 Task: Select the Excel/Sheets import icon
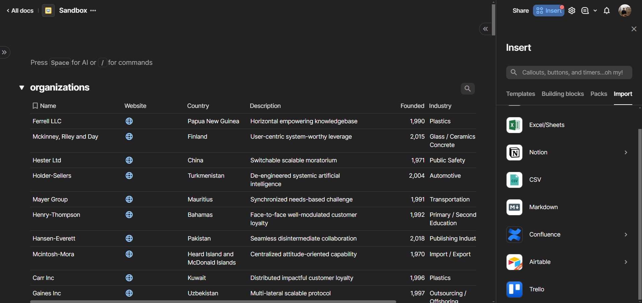click(514, 125)
